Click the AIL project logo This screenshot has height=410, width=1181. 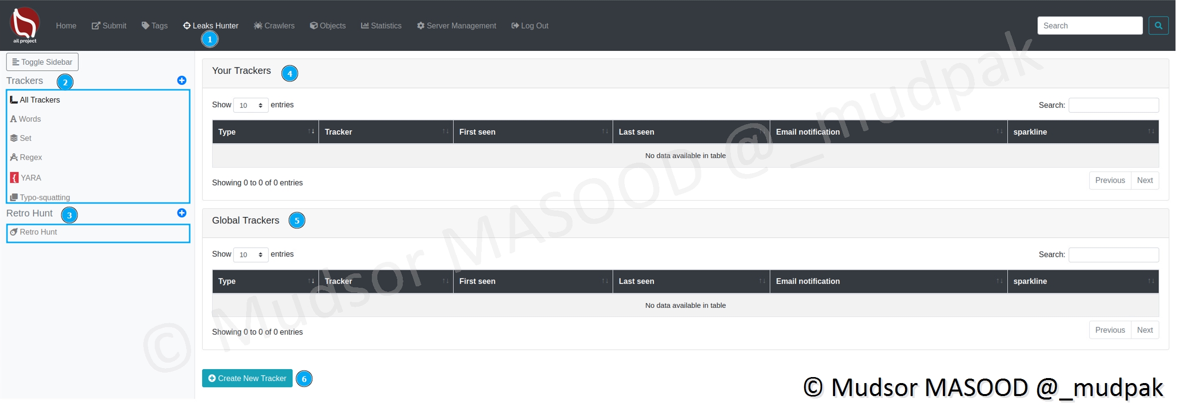click(x=24, y=25)
